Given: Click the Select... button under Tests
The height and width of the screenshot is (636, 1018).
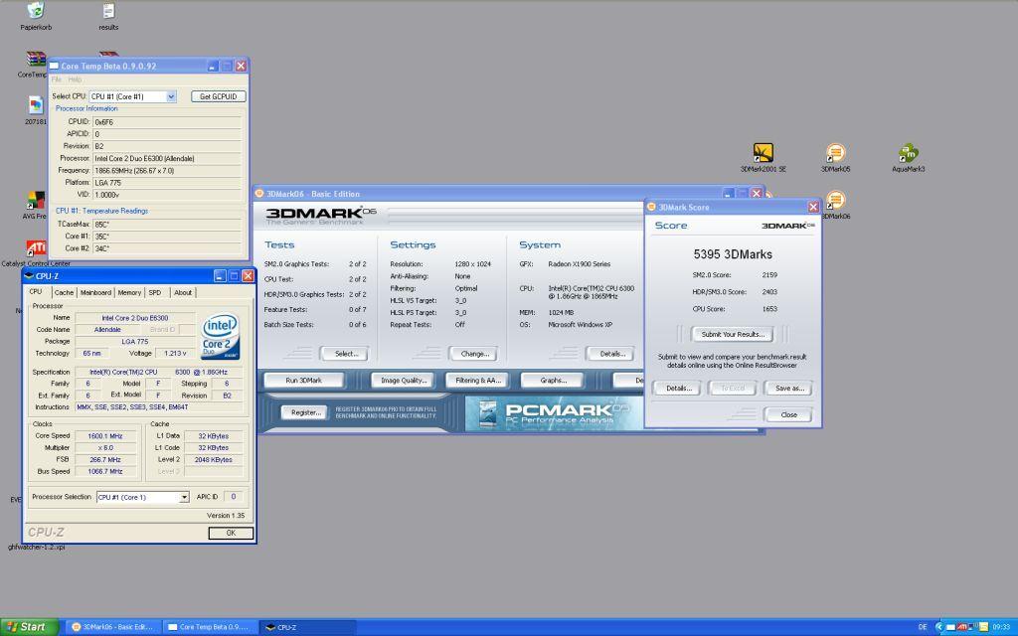Looking at the screenshot, I should [x=344, y=354].
